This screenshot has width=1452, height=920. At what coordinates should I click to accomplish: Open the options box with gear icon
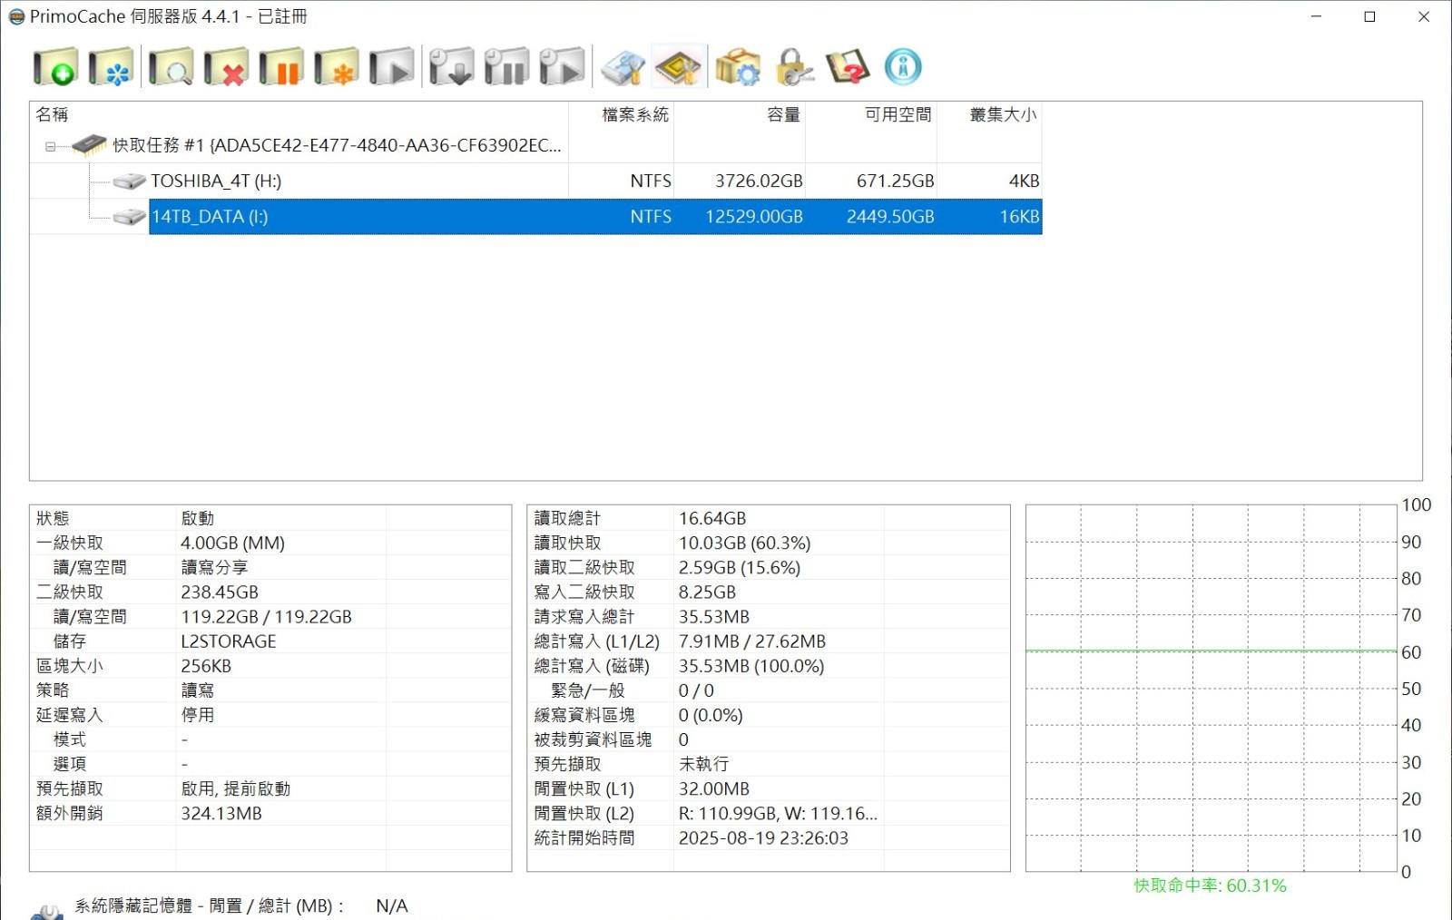[737, 67]
